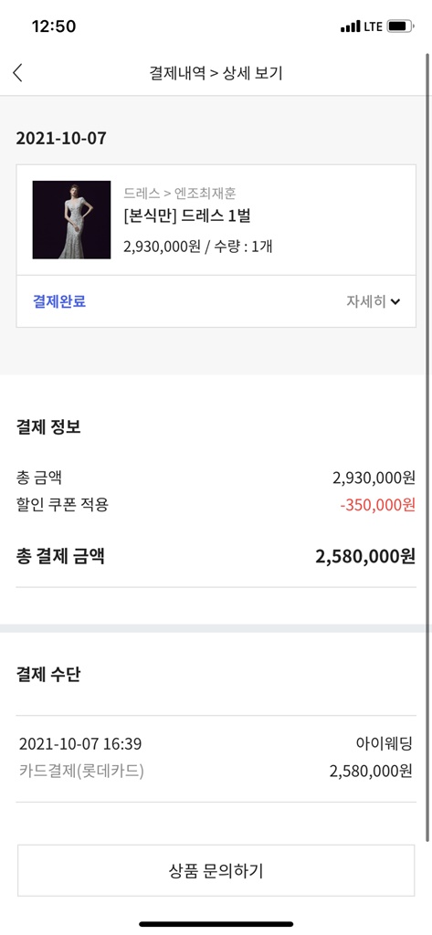The width and height of the screenshot is (432, 935).
Task: Tap the 12:50 clock in status bar
Action: [x=54, y=26]
